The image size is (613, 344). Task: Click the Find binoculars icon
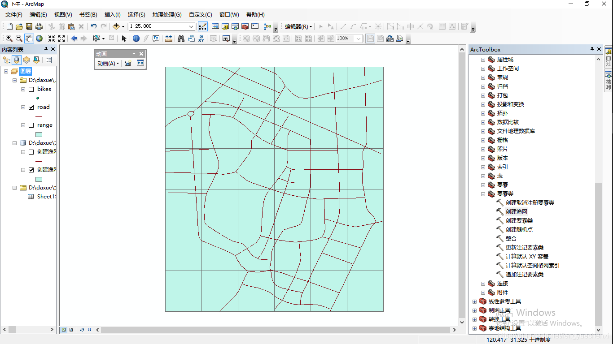181,39
